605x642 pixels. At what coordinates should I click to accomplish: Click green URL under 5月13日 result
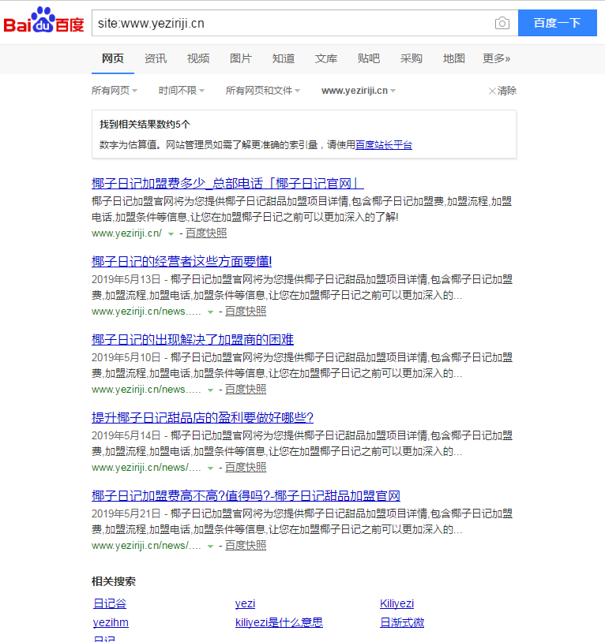146,312
